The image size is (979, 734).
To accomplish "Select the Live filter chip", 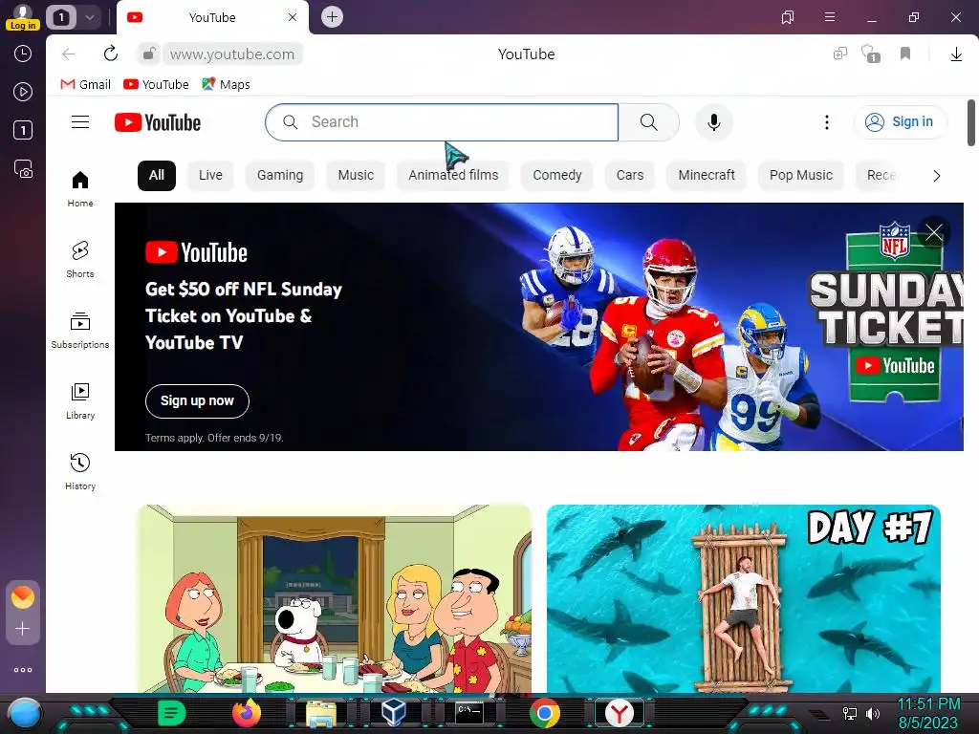I will (x=210, y=176).
